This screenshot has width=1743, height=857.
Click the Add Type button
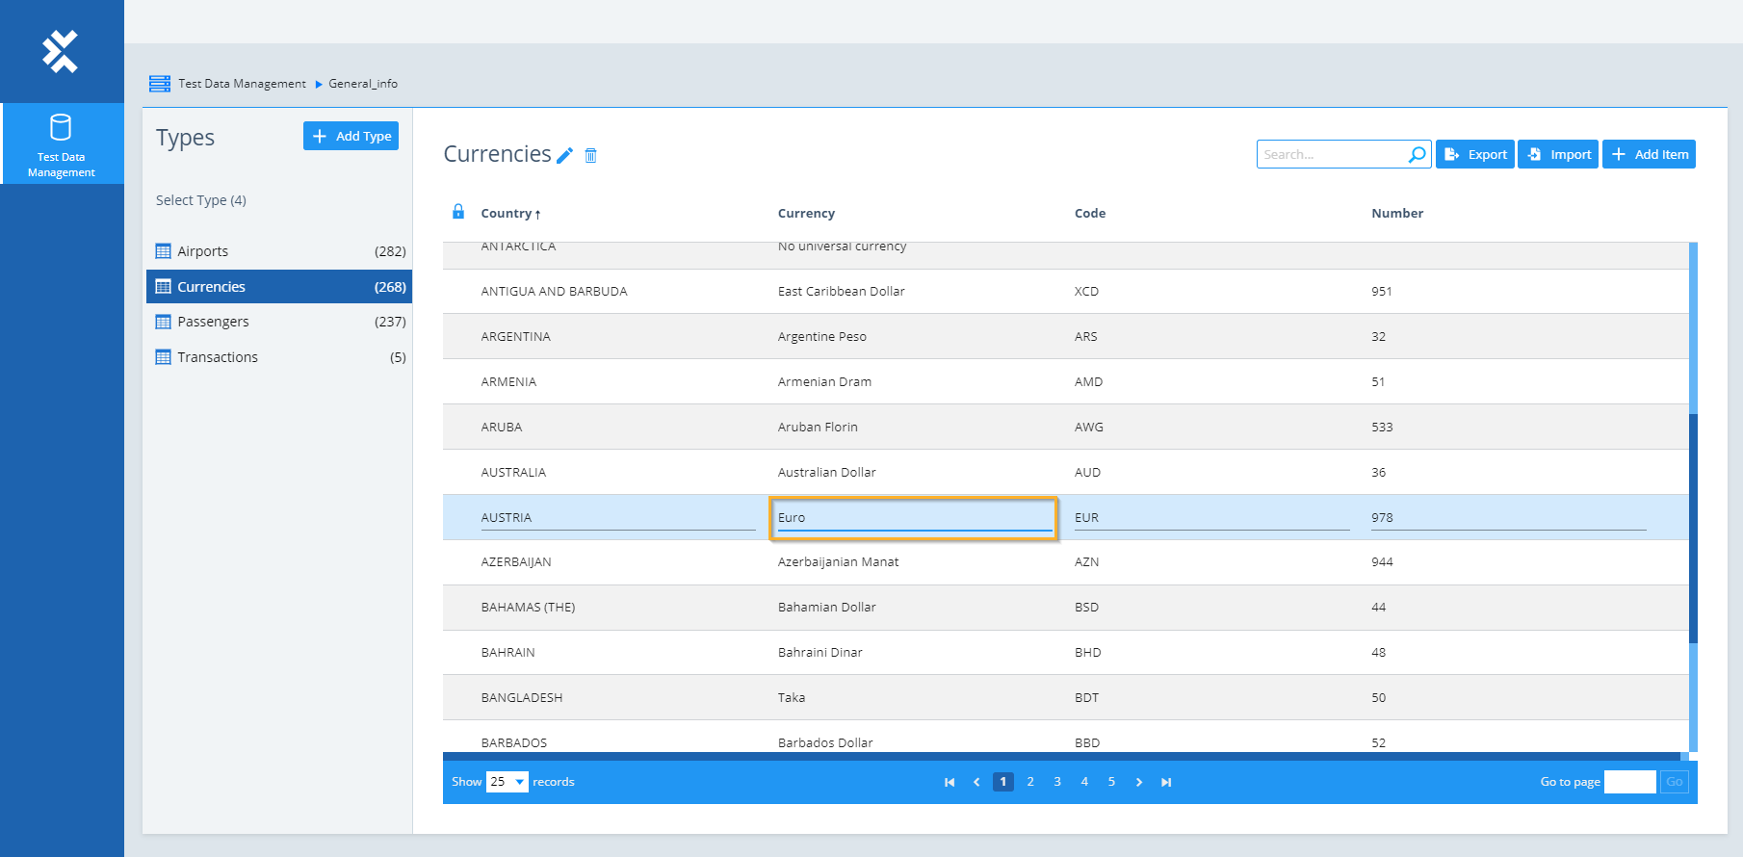(x=351, y=136)
